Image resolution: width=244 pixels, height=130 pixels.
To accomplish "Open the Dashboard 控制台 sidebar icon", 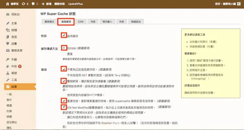I will (8, 14).
